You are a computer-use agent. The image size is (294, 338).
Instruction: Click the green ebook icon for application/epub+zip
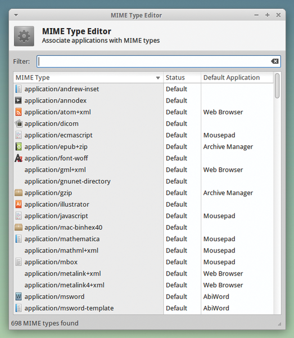[19, 146]
